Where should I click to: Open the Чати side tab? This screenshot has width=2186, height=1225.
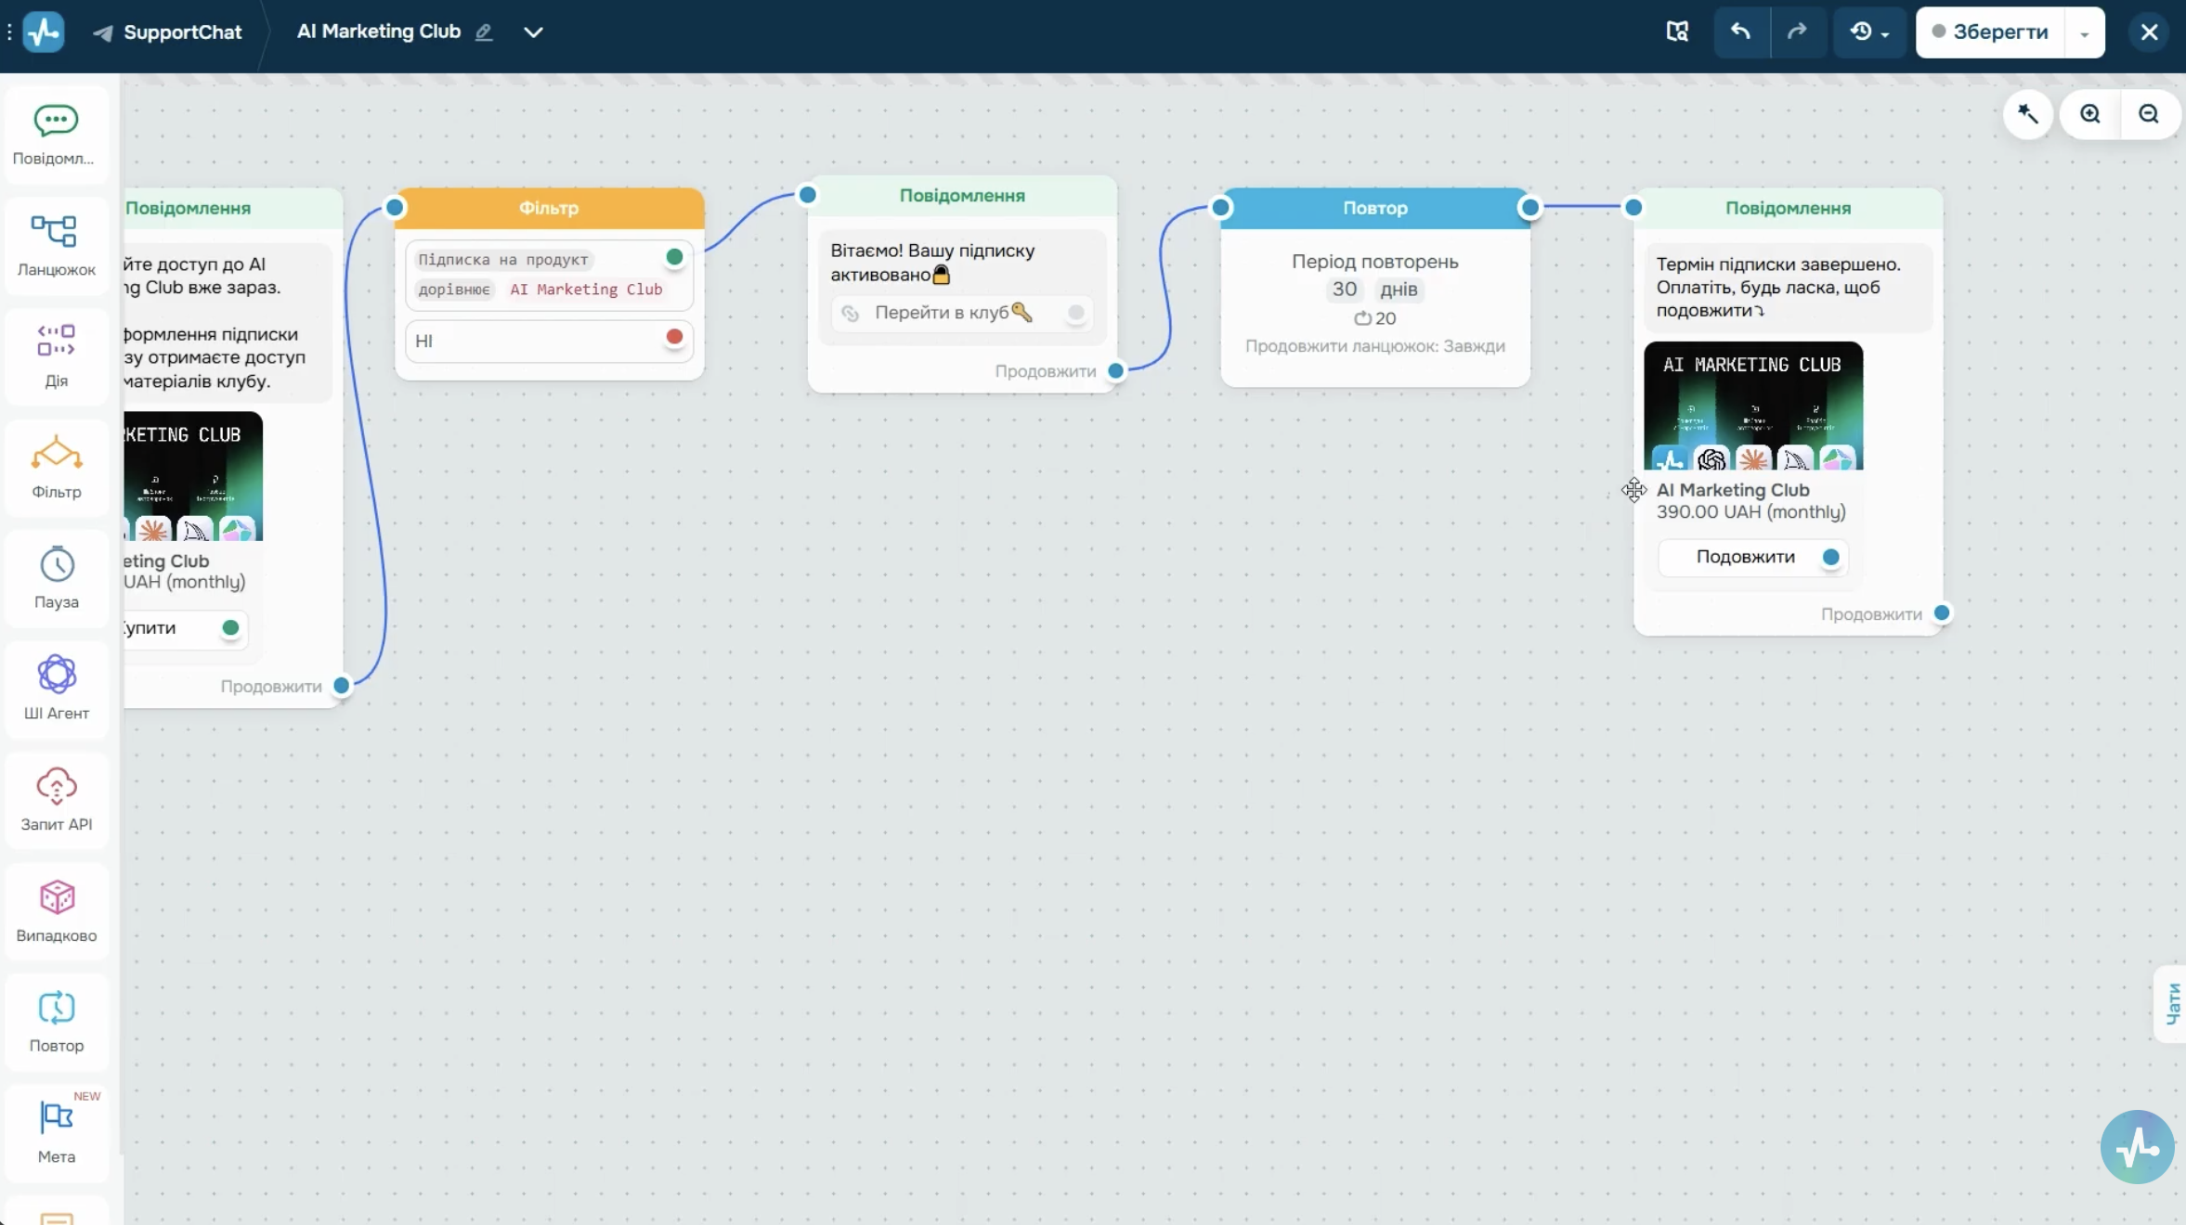pyautogui.click(x=2172, y=1004)
